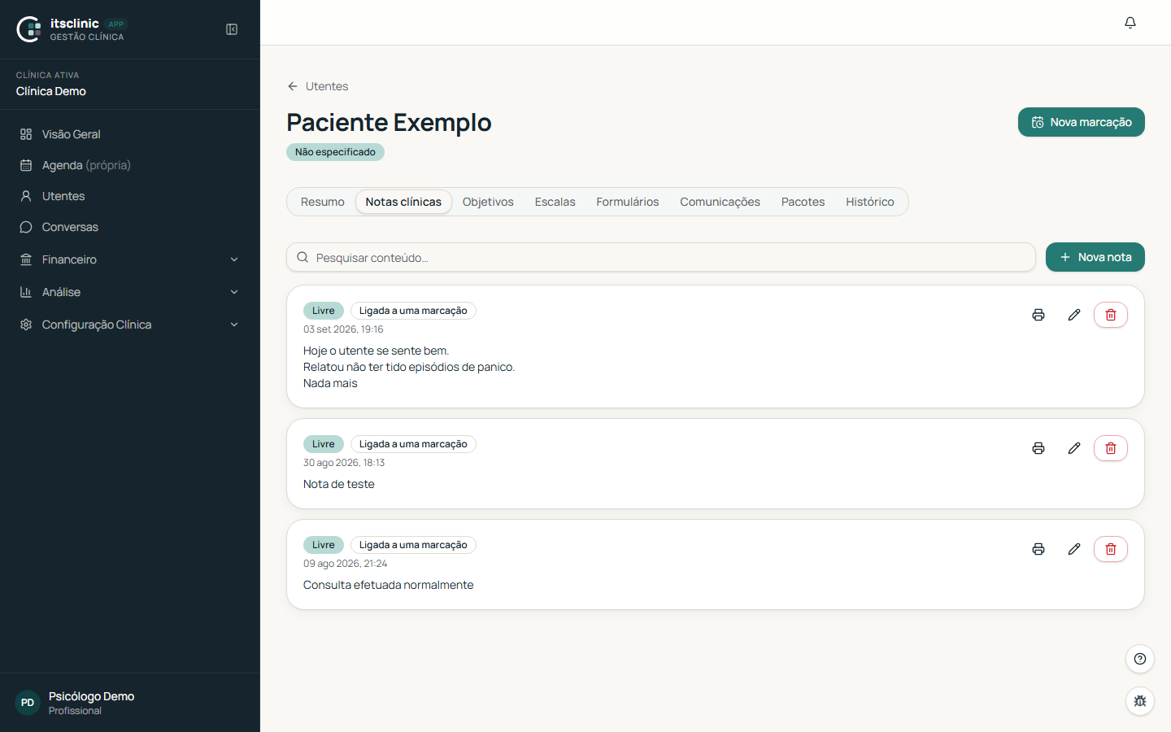Expand the Configuração Clínica menu
This screenshot has width=1171, height=732.
130,325
